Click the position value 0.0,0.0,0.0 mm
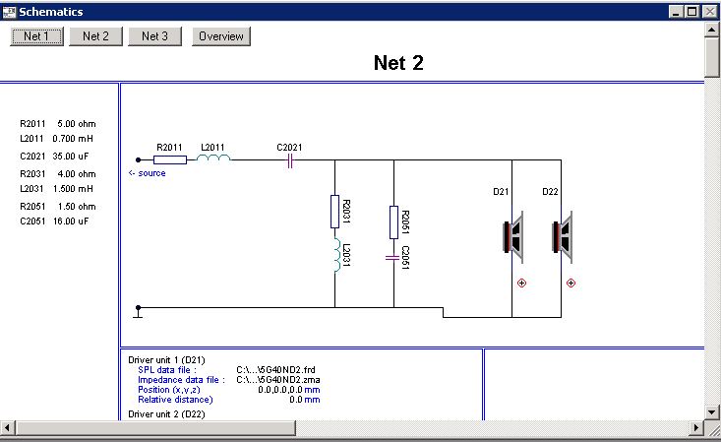Viewport: 721px width, 442px height. click(289, 390)
